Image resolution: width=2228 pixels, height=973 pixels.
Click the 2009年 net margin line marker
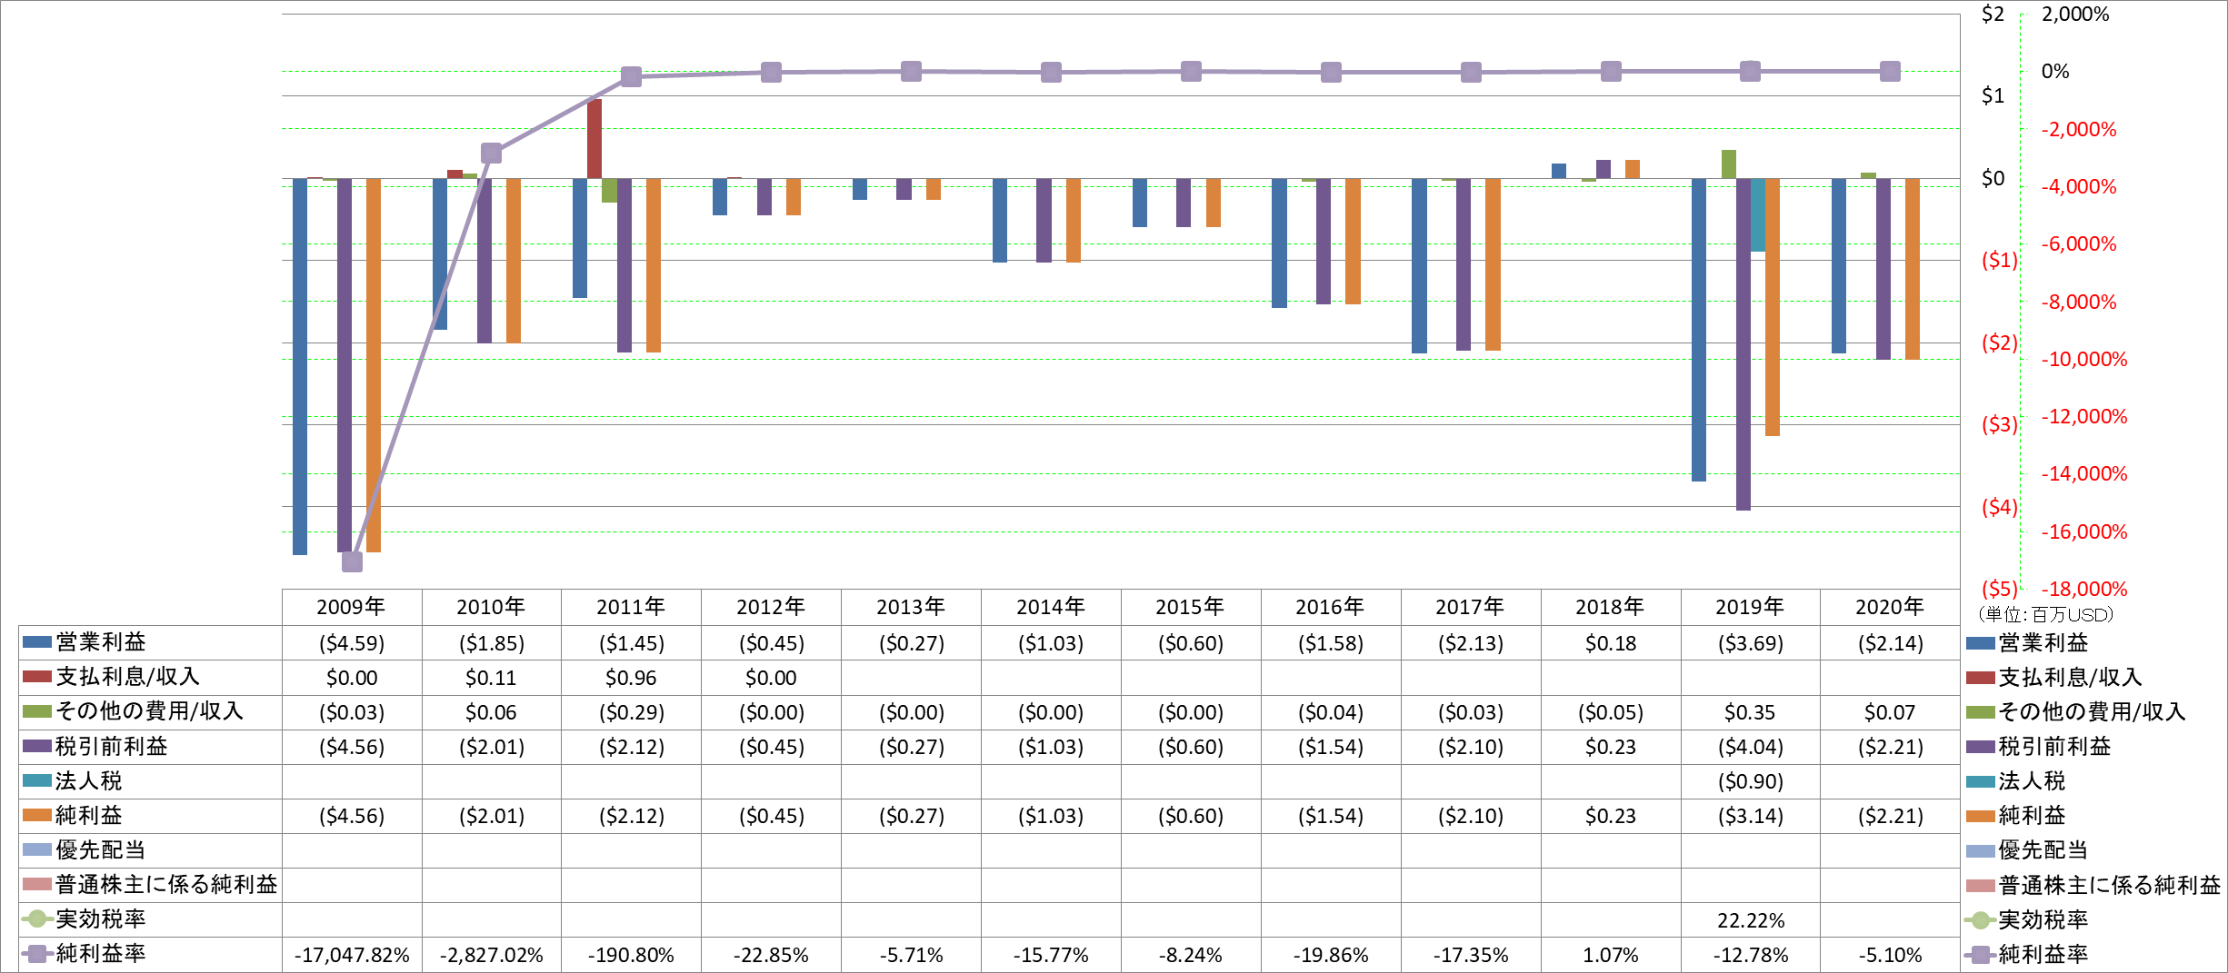point(352,561)
